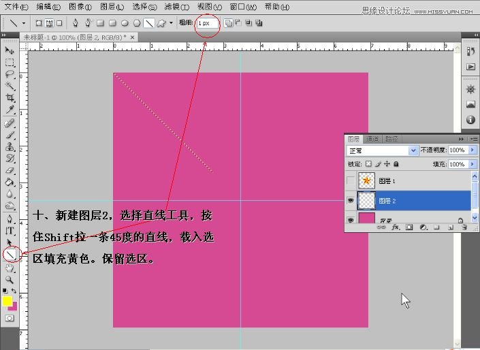The width and height of the screenshot is (480, 350).
Task: Open 文件 menu
Action: coord(16,7)
